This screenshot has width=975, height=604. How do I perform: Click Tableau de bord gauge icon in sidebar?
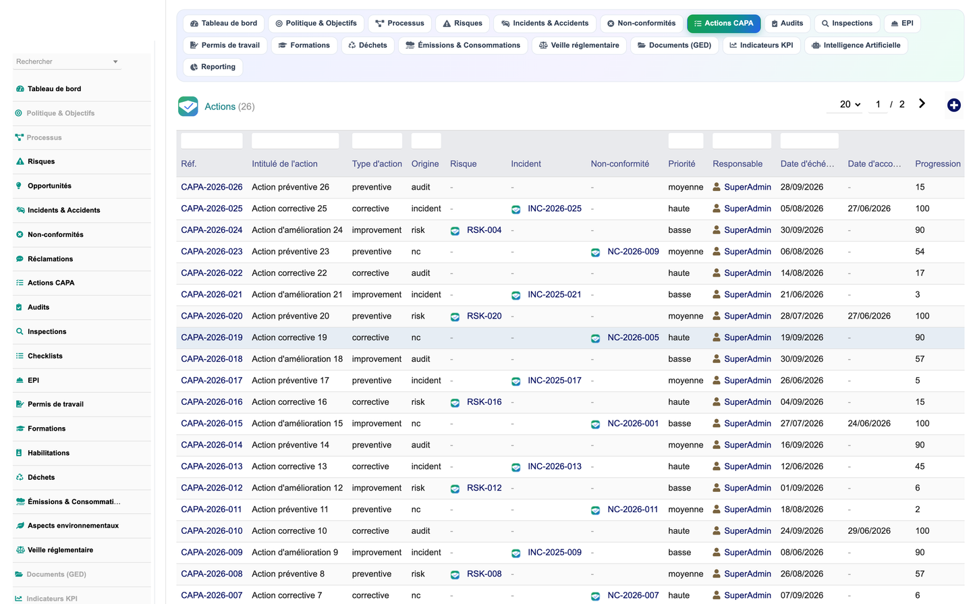20,89
